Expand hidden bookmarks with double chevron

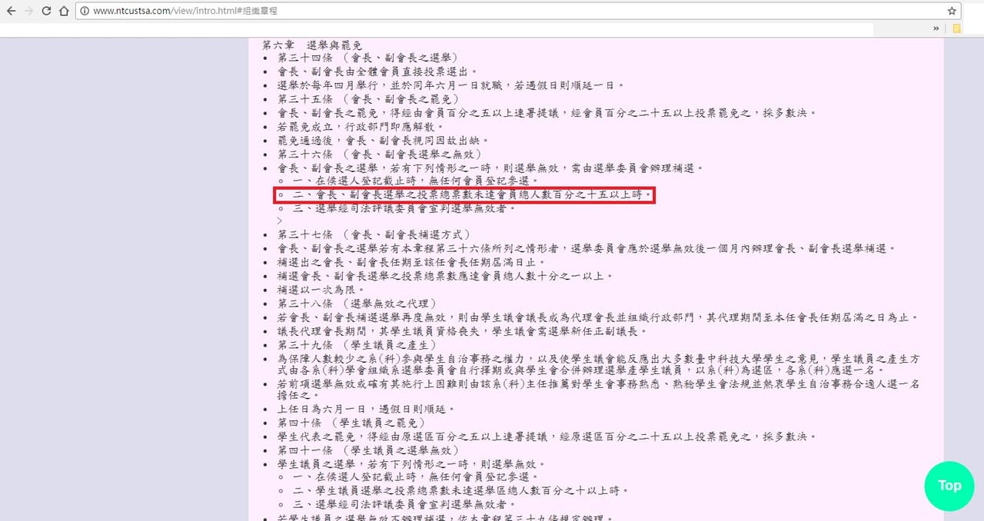[x=936, y=28]
